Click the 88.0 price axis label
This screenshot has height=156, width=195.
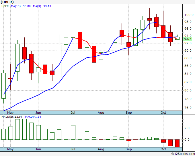pos(188,58)
